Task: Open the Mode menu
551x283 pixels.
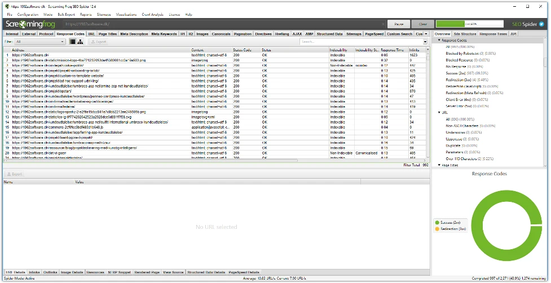Action: tap(48, 15)
